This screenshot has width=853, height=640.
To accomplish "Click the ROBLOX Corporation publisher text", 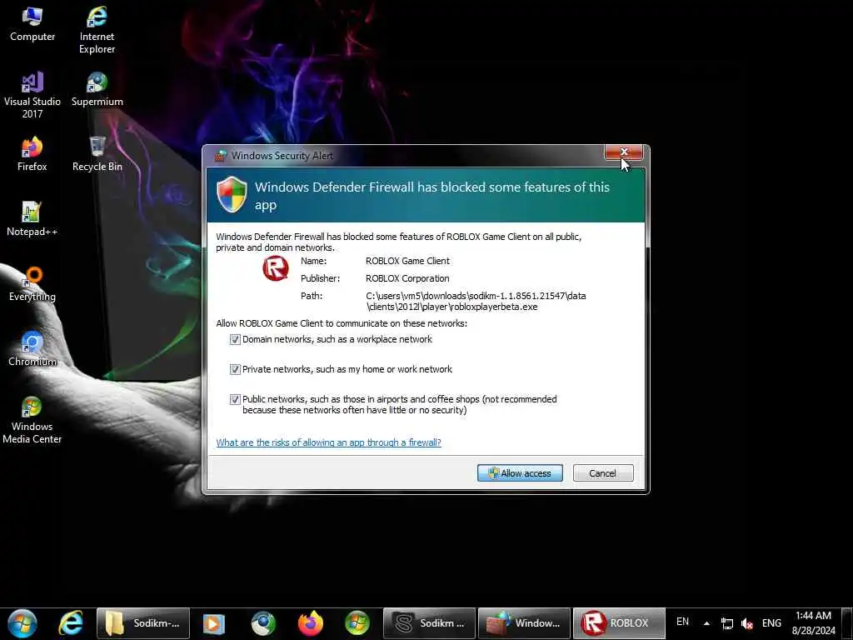I will [x=407, y=278].
